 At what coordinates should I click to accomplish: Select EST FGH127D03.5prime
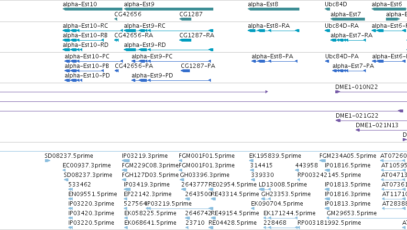coord(124,180)
